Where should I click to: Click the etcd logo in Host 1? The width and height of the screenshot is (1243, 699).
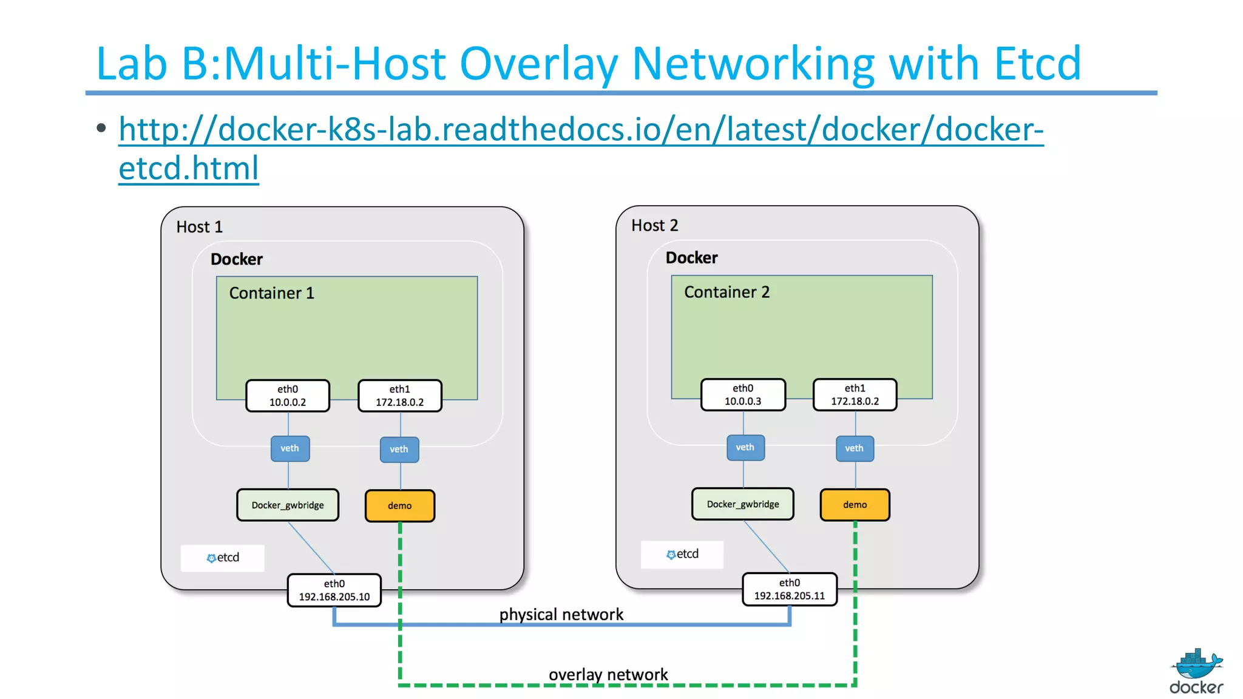click(223, 558)
